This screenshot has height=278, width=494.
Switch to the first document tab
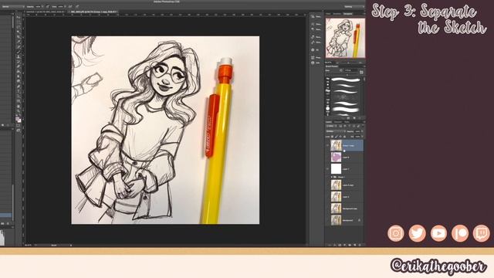tap(46, 12)
